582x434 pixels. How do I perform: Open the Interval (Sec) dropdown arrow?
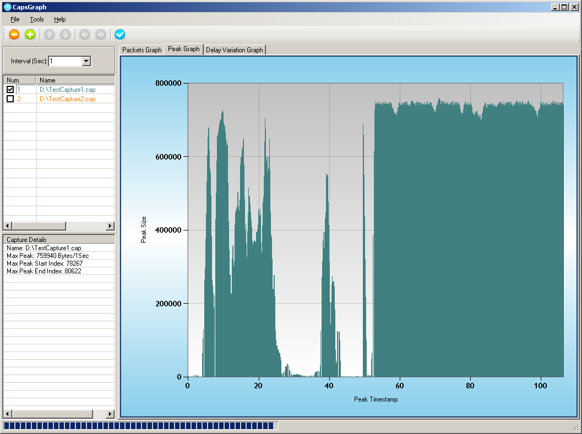(x=86, y=61)
